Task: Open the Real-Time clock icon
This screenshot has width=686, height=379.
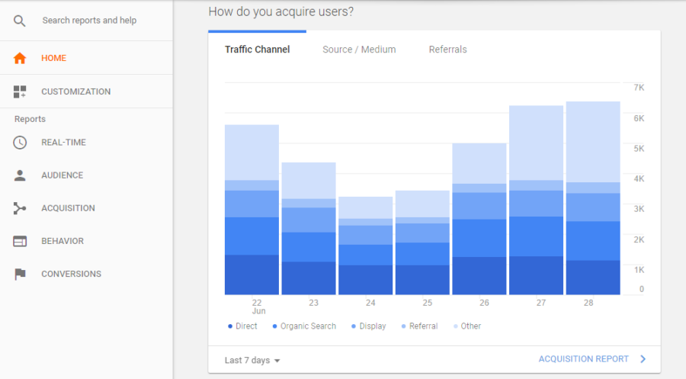Action: coord(20,143)
